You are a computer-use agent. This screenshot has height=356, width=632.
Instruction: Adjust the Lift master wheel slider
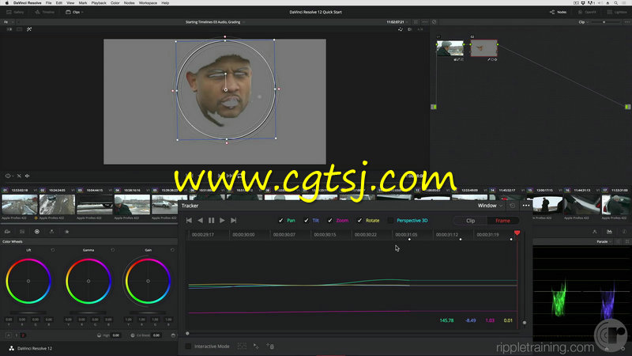(x=28, y=312)
